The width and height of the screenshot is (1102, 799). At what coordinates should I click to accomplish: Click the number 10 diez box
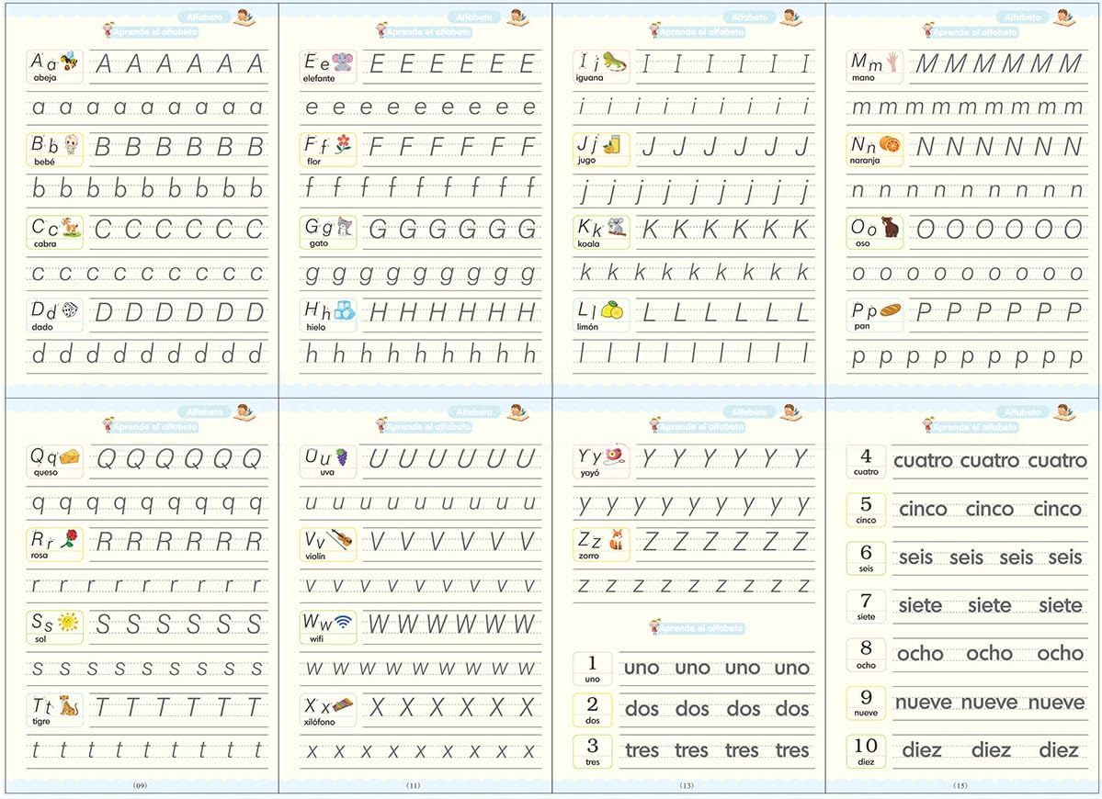pos(866,750)
